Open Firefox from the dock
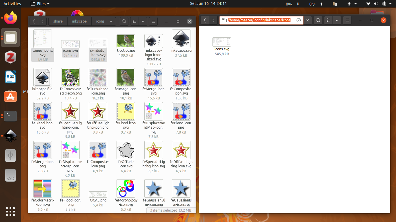The width and height of the screenshot is (396, 222). pos(10,18)
